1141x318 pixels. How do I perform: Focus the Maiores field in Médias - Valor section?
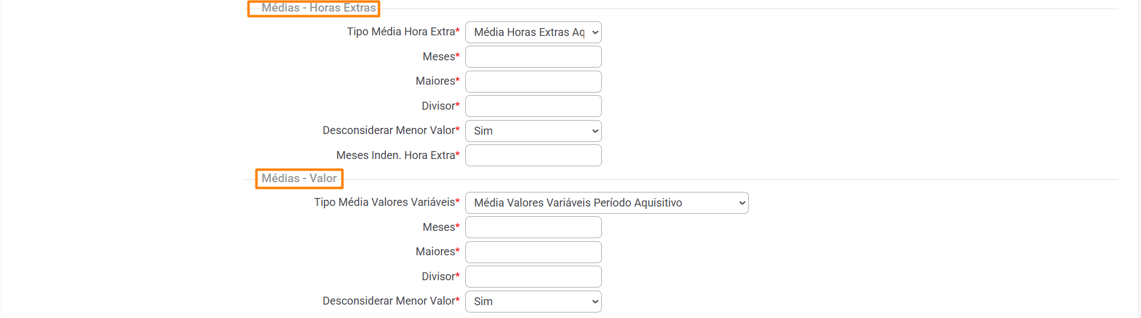[533, 252]
